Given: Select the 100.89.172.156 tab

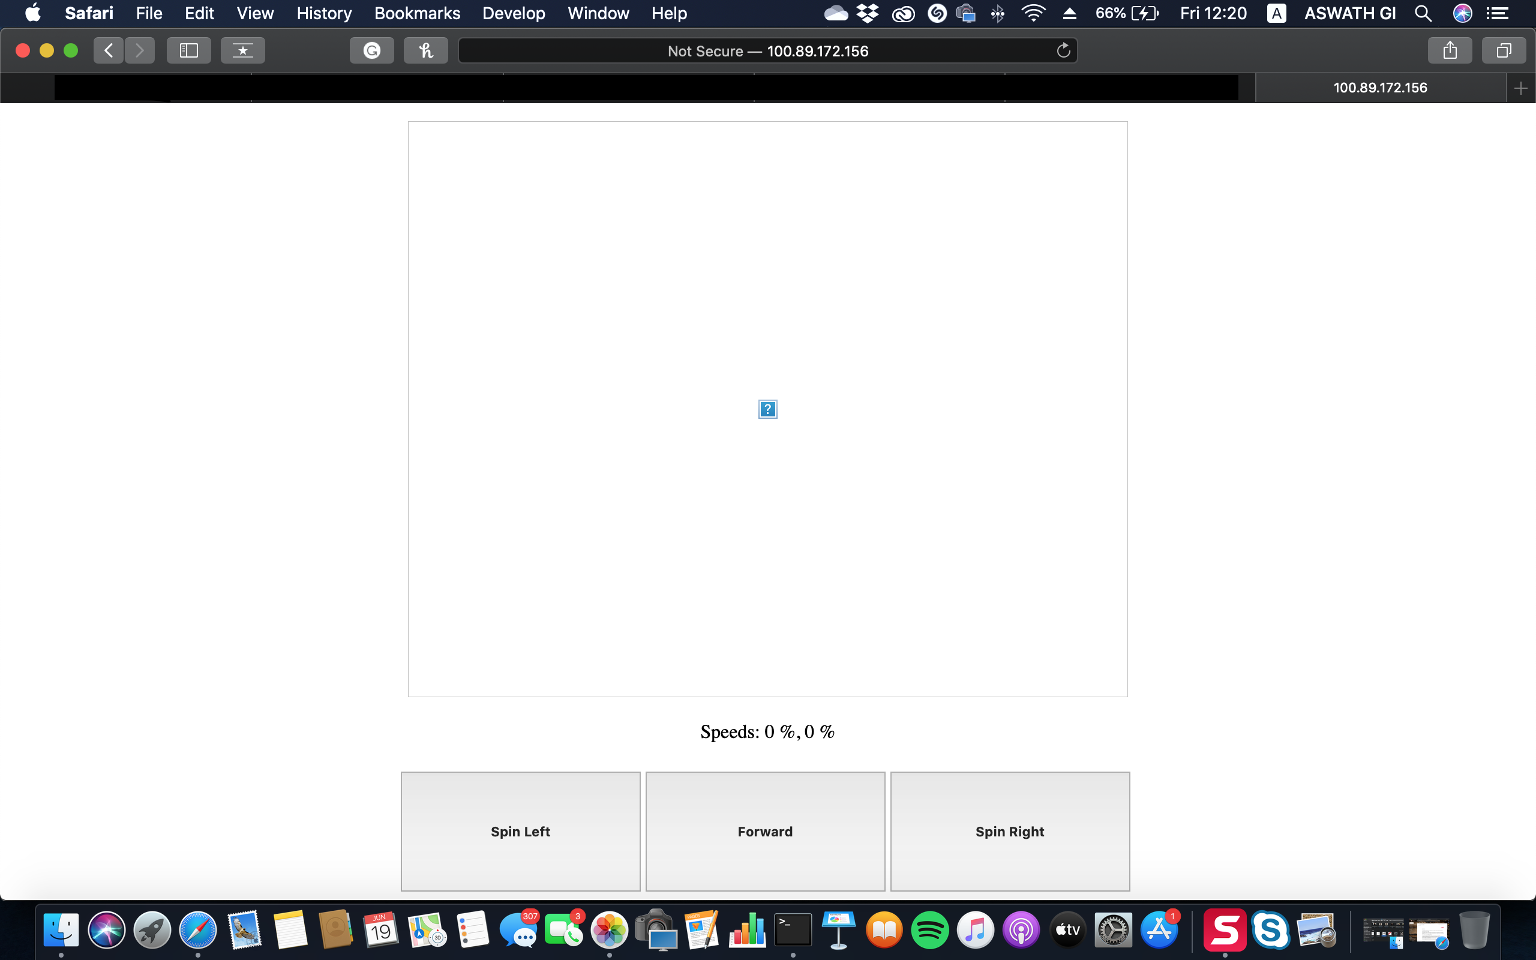Looking at the screenshot, I should (1380, 88).
